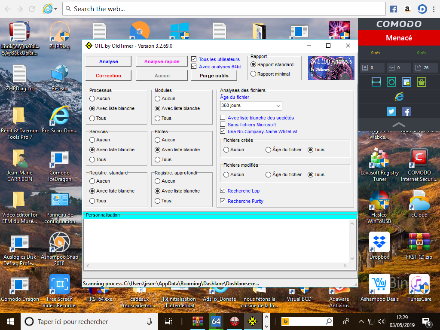Click the Personnalisation text area
This screenshot has height=330, width=440.
217,241
